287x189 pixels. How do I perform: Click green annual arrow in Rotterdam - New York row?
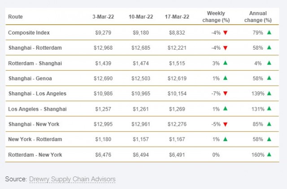point(269,155)
